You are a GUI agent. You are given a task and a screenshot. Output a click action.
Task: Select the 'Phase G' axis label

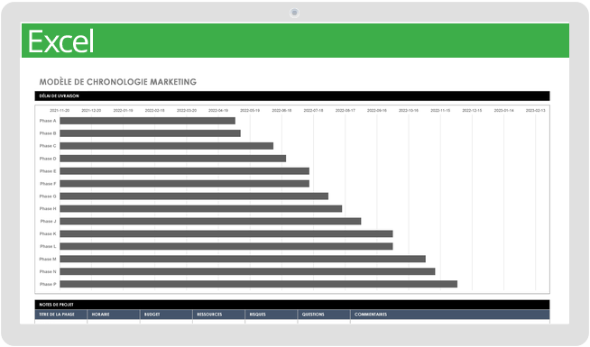click(x=48, y=196)
